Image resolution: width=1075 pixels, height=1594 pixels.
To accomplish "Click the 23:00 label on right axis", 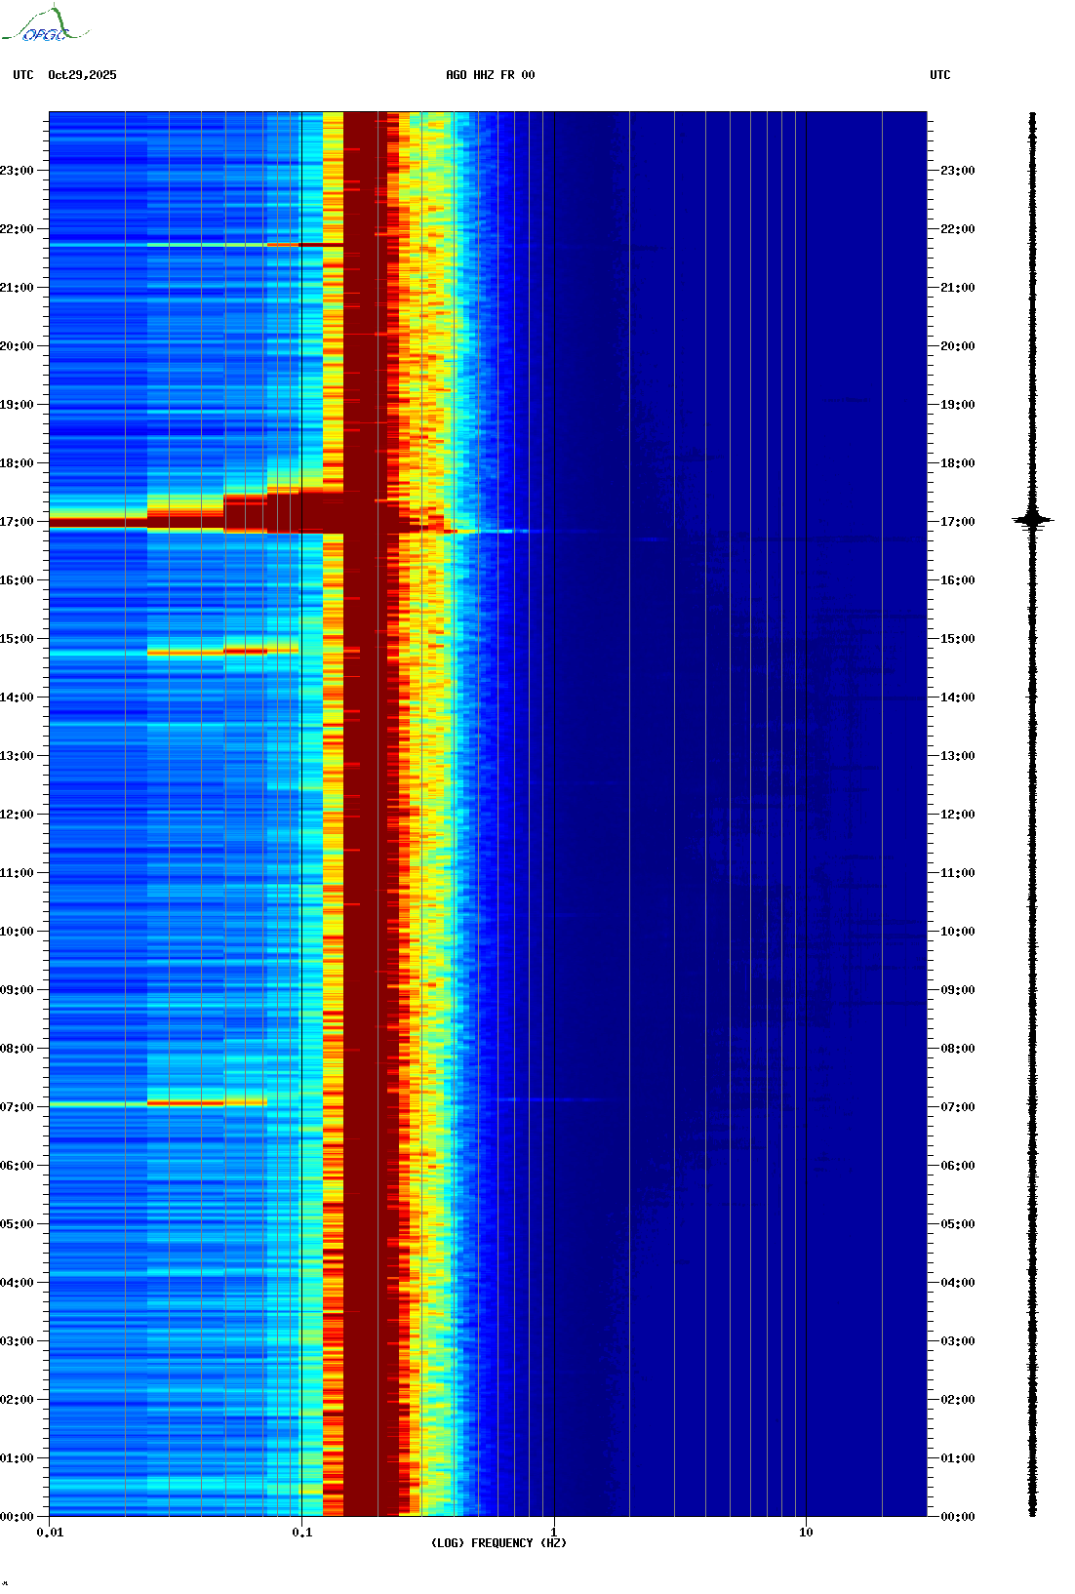I will (x=958, y=171).
